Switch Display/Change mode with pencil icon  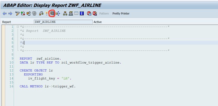(x=17, y=13)
